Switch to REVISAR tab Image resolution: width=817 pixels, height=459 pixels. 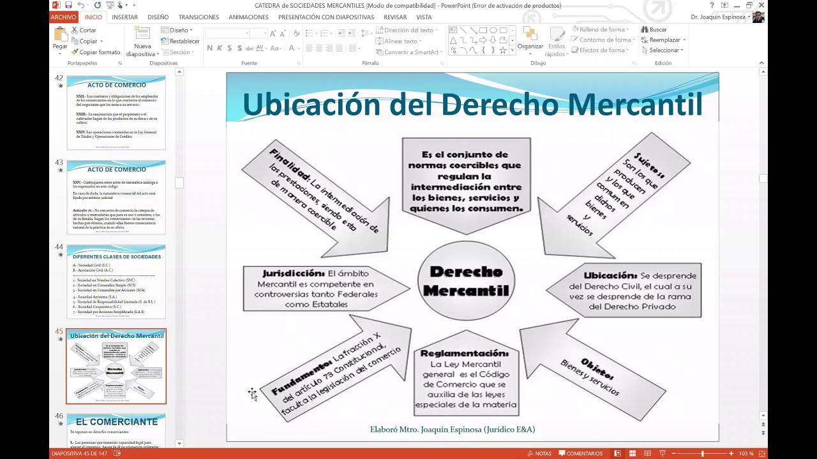[x=395, y=17]
